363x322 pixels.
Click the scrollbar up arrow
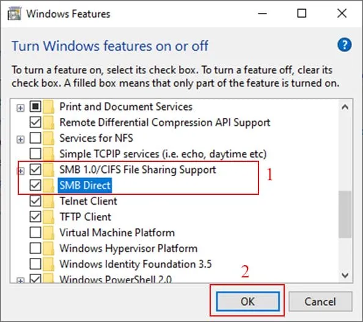pos(345,107)
